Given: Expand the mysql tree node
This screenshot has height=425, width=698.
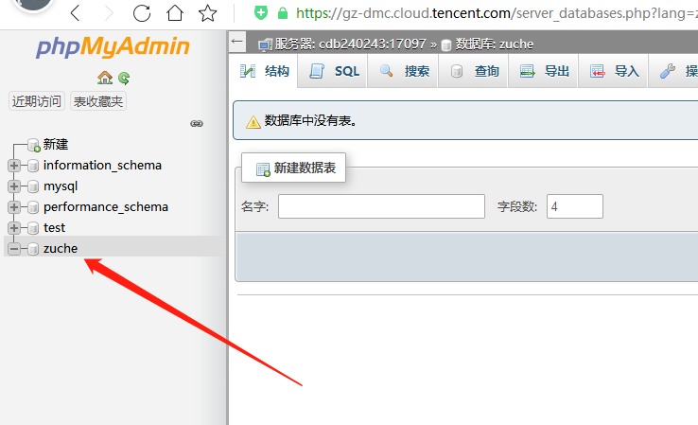Looking at the screenshot, I should 14,186.
